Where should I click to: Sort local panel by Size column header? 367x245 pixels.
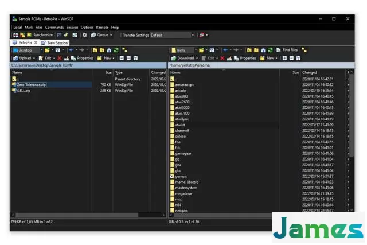click(103, 73)
